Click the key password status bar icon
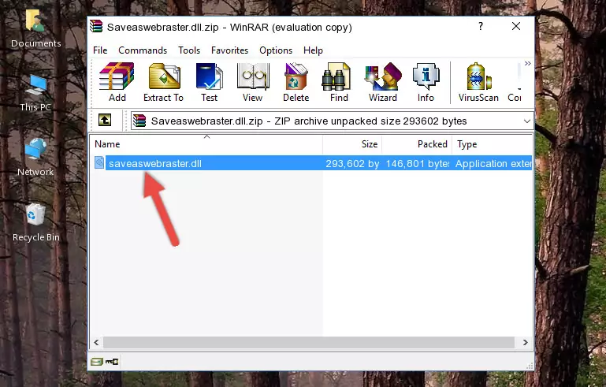The height and width of the screenshot is (387, 606). click(112, 362)
